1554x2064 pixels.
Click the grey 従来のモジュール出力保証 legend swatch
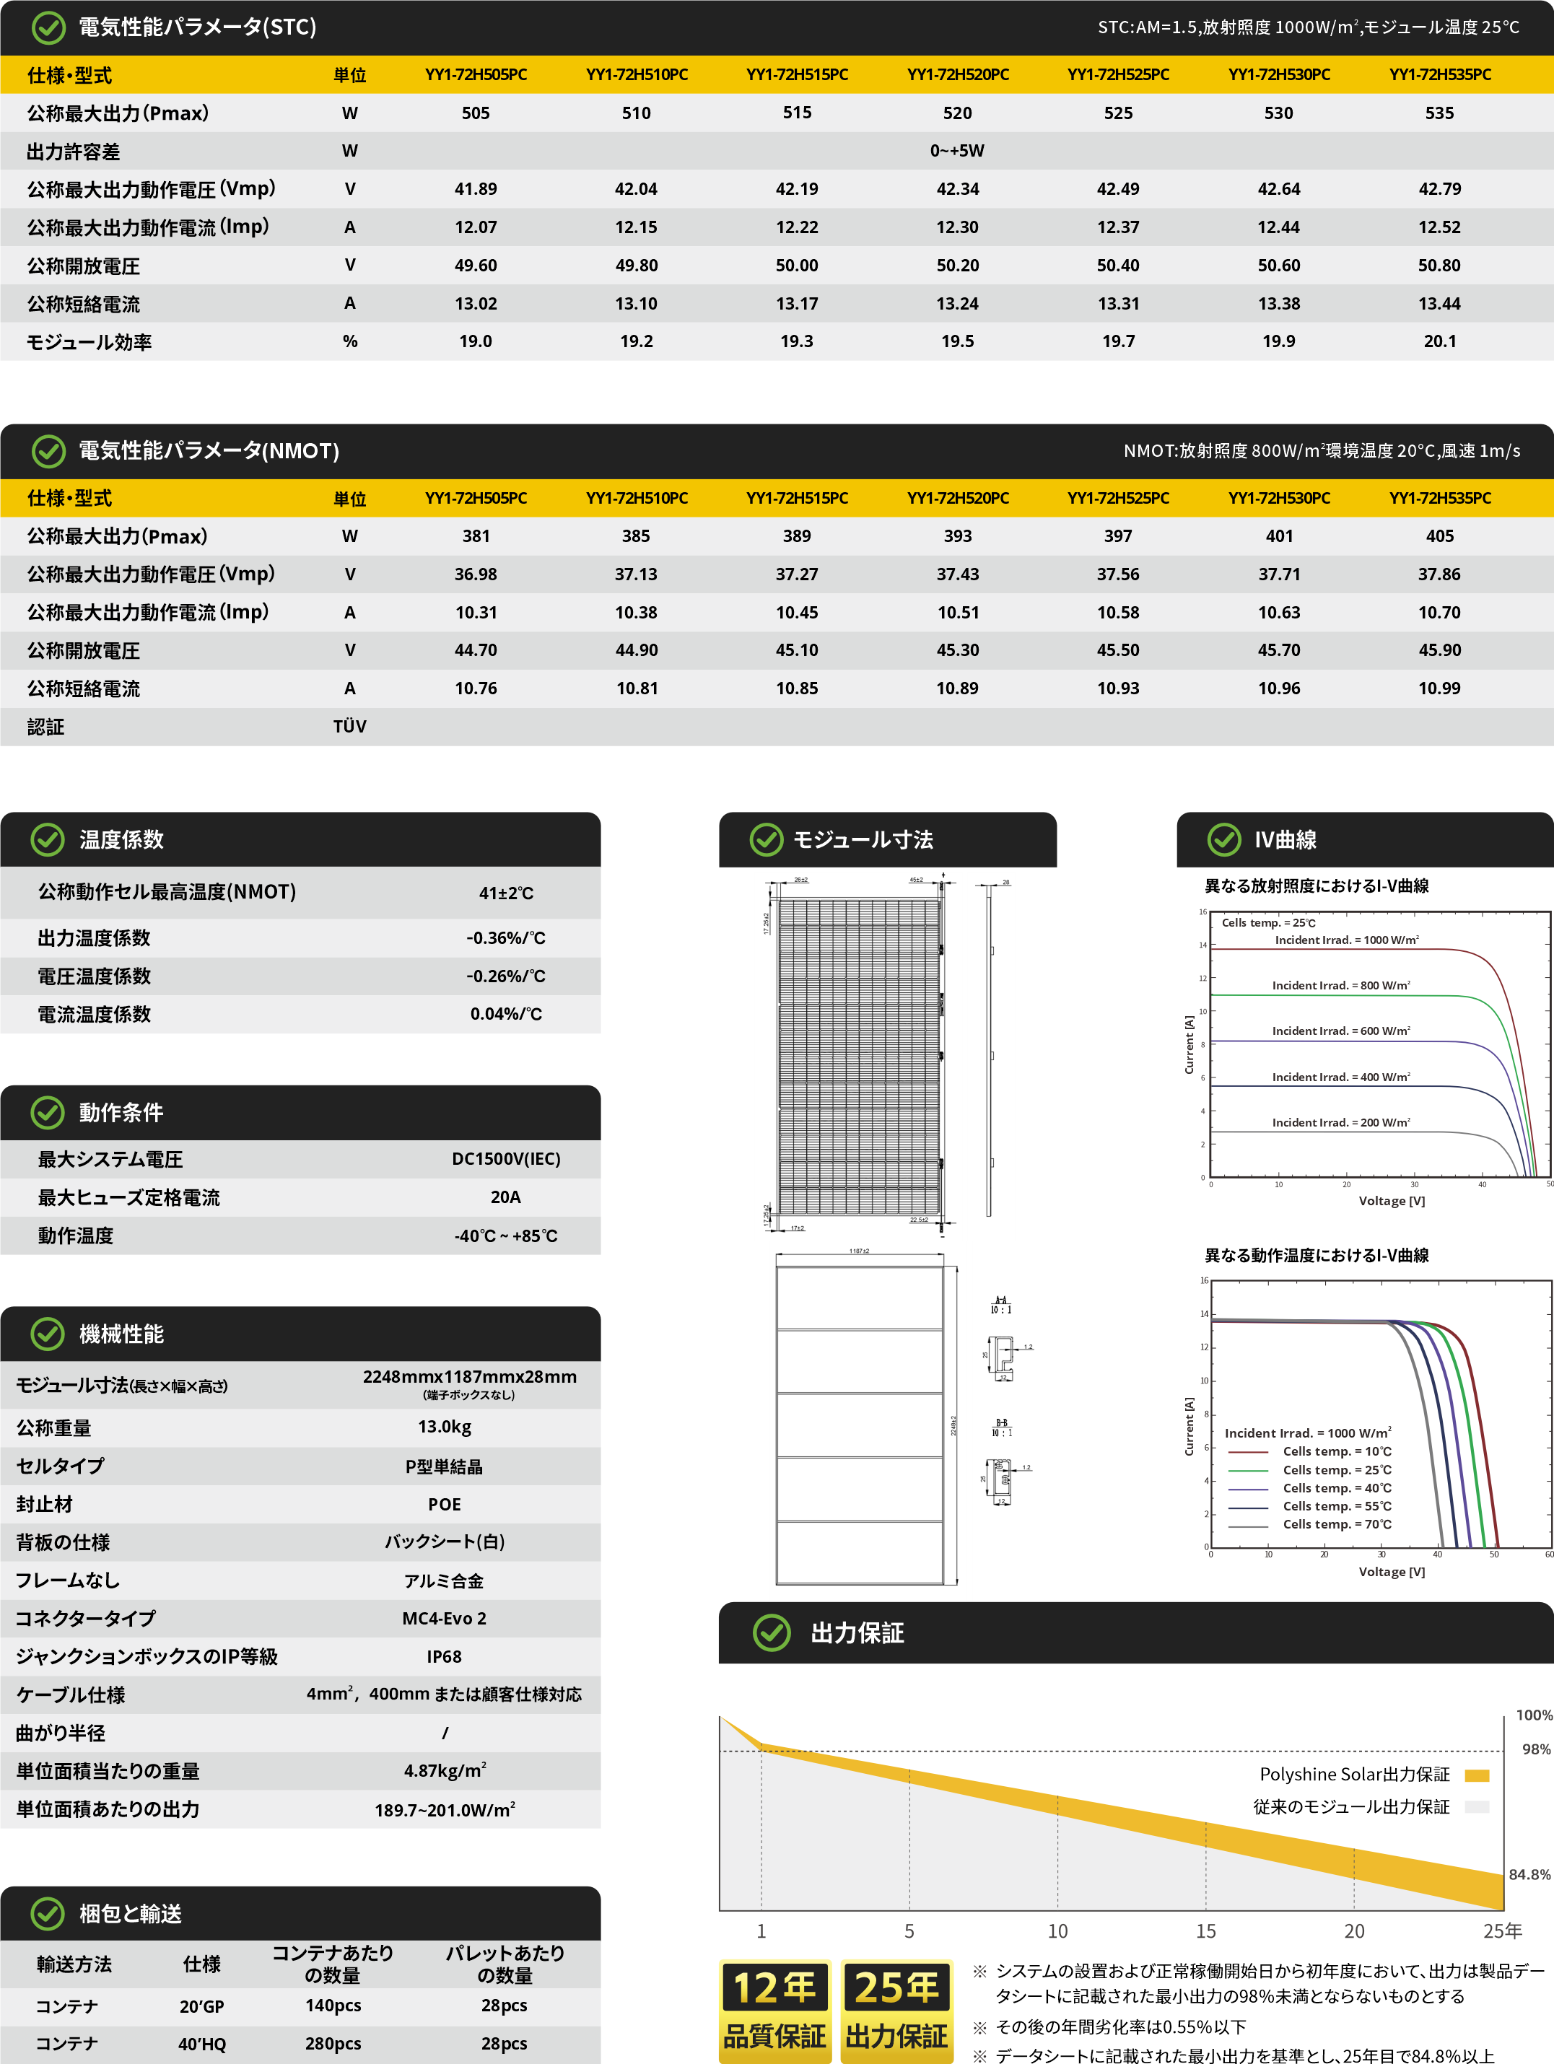pyautogui.click(x=1477, y=1807)
